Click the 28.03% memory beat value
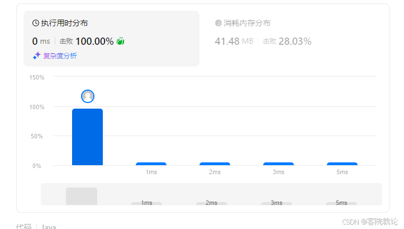The height and width of the screenshot is (229, 404). click(294, 41)
